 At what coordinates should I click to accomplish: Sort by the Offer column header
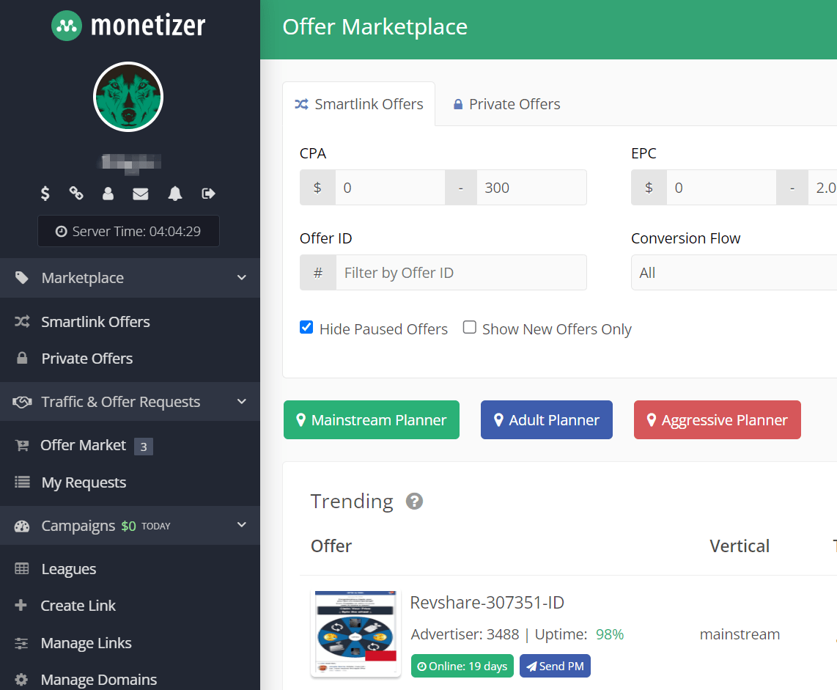(x=331, y=546)
